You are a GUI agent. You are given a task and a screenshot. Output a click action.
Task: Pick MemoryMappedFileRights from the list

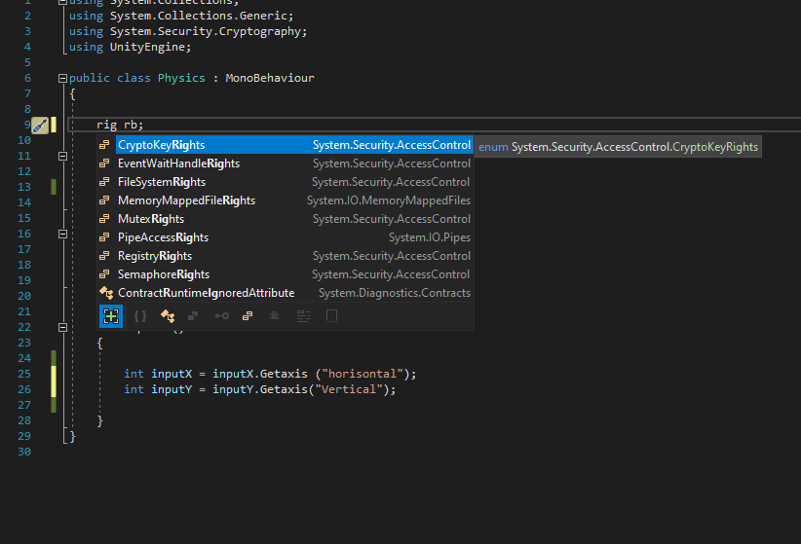(286, 200)
